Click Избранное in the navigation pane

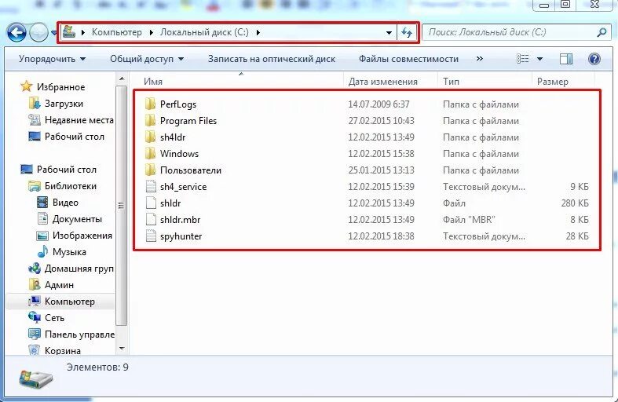click(60, 86)
